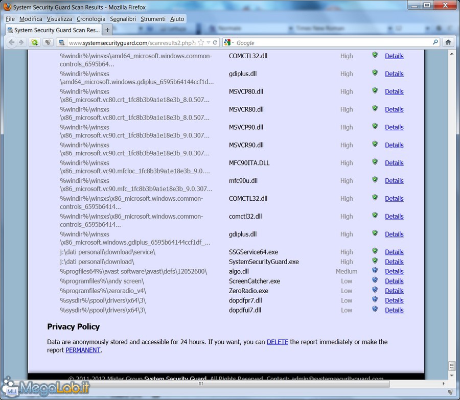Open Details for ZeroRadio.exe
Viewport: 460px width, 400px height.
pyautogui.click(x=394, y=291)
